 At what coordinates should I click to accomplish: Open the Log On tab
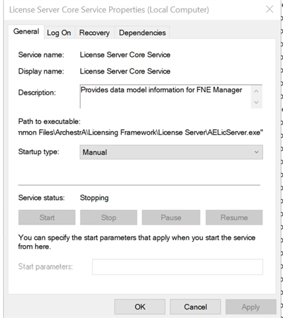(x=59, y=32)
